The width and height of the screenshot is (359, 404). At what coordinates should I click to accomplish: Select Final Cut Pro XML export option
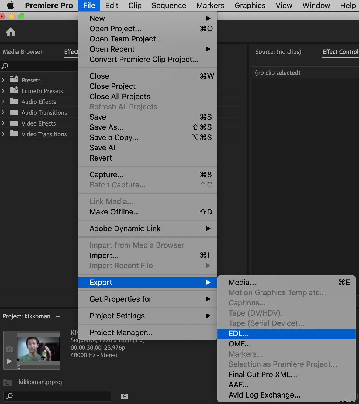point(262,374)
